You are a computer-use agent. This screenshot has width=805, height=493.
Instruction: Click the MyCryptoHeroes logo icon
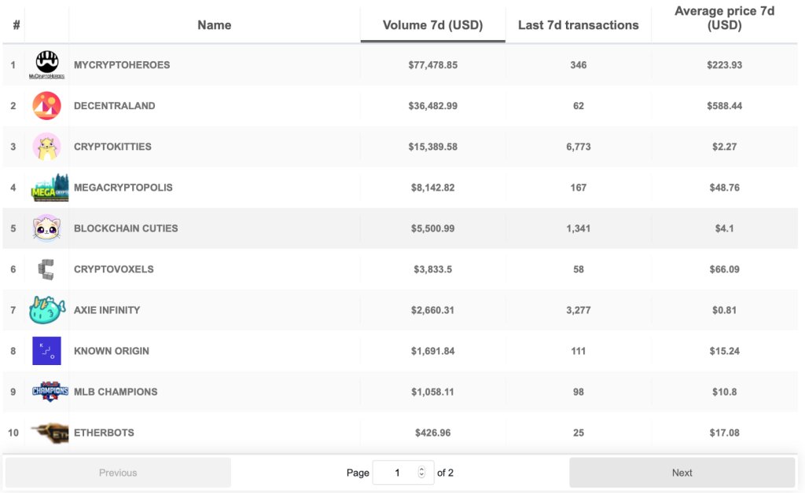tap(47, 65)
